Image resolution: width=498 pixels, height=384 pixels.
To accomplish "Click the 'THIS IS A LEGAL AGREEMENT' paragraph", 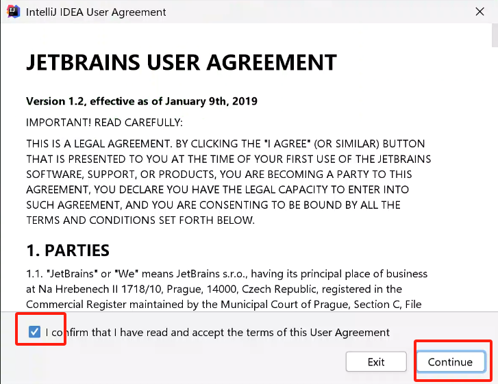I will click(x=228, y=182).
